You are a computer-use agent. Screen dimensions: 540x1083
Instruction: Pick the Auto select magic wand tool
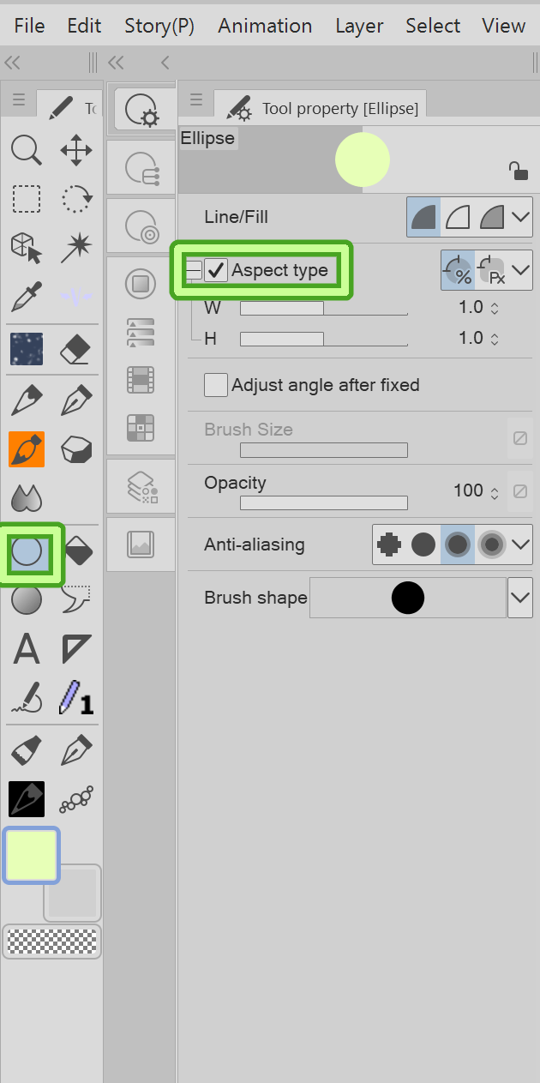(76, 248)
